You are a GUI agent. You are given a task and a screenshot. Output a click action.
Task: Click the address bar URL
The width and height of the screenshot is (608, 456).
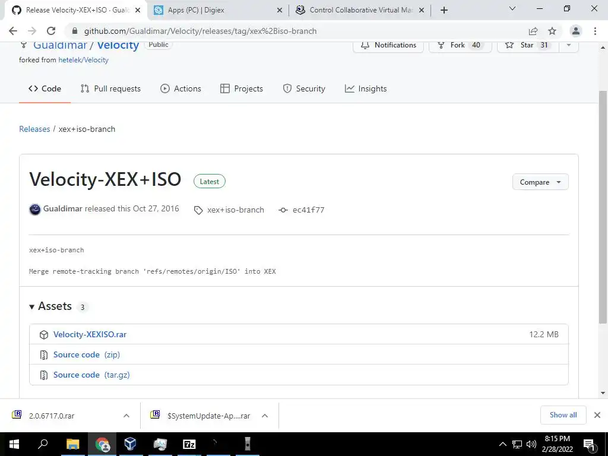coord(200,31)
